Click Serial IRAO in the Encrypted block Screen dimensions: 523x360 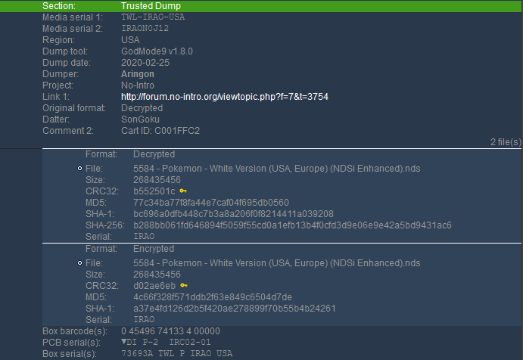click(x=144, y=320)
